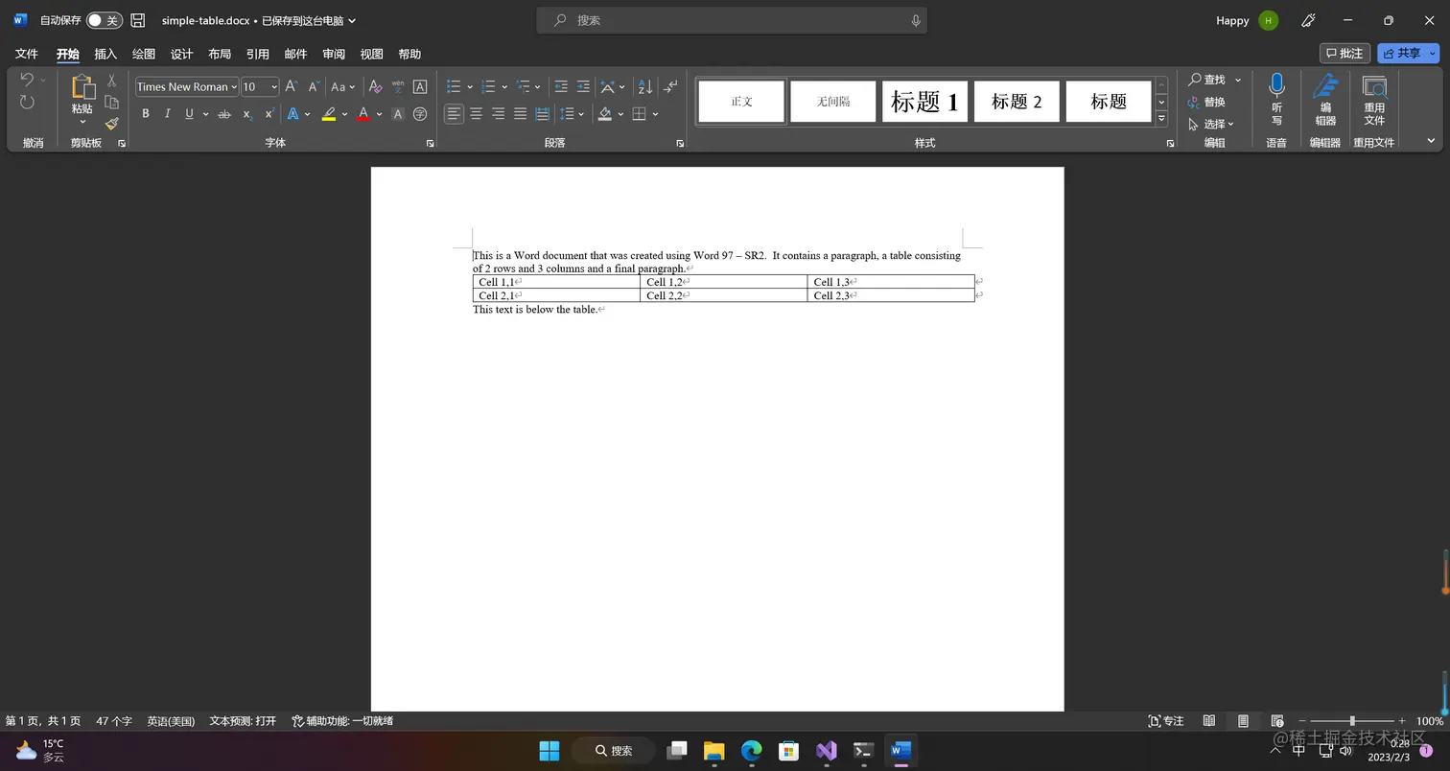Click the distributed alignment icon
This screenshot has height=771, width=1450.
pos(542,114)
